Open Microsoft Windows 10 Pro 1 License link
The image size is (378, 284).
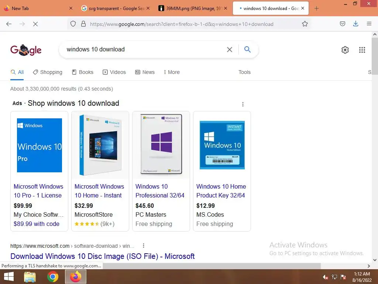tap(38, 191)
